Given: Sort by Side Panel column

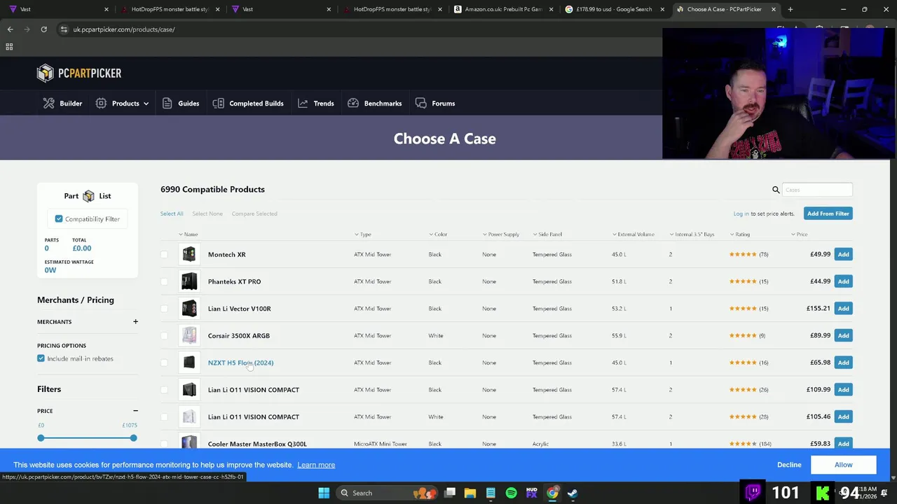Looking at the screenshot, I should 547,234.
